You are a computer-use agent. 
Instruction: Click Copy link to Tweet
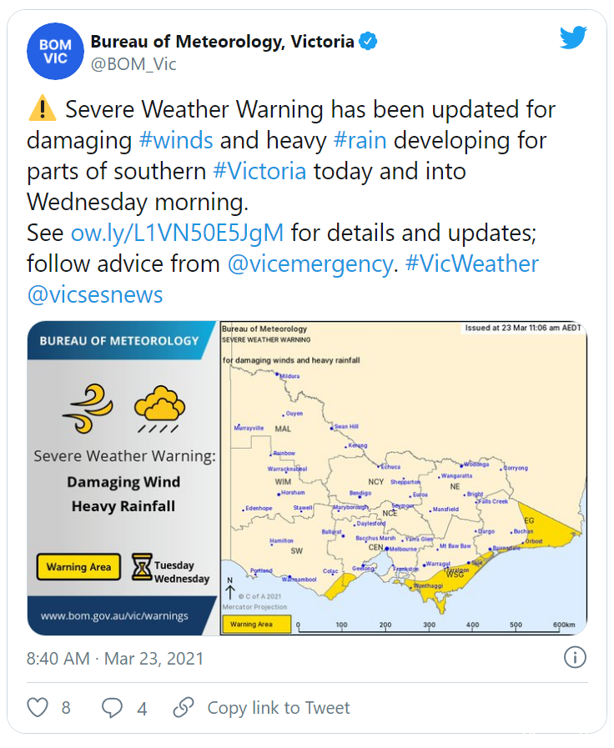click(x=279, y=707)
